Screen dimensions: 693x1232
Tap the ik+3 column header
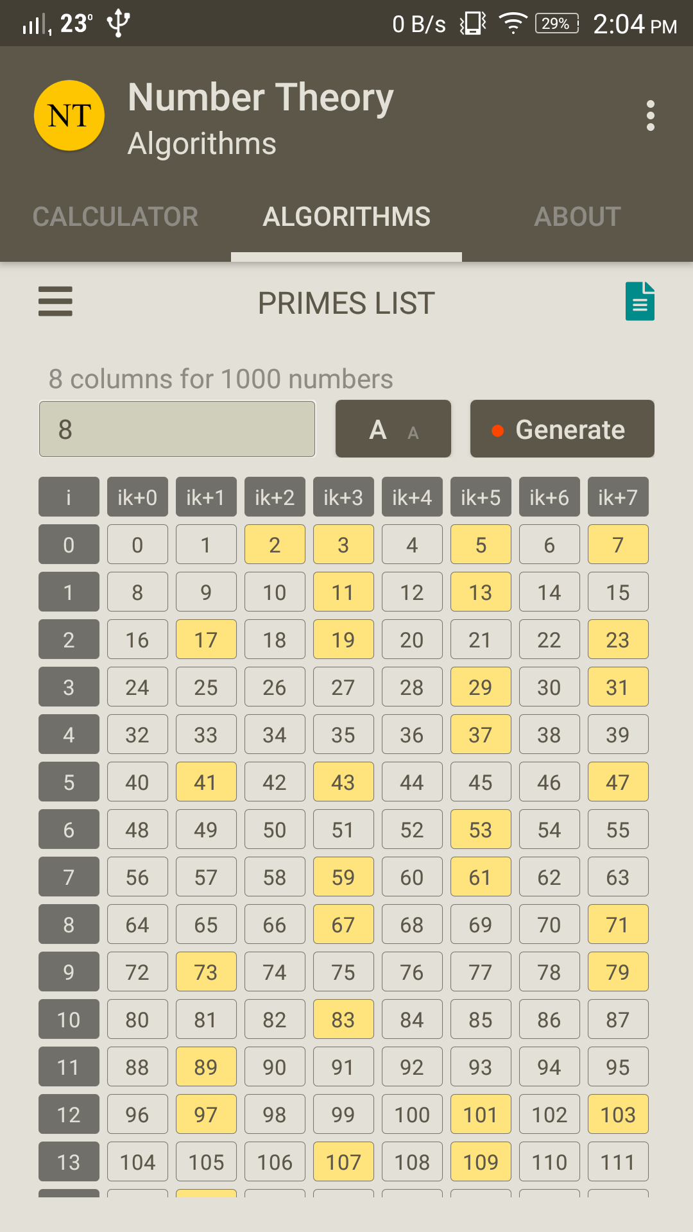pos(343,497)
